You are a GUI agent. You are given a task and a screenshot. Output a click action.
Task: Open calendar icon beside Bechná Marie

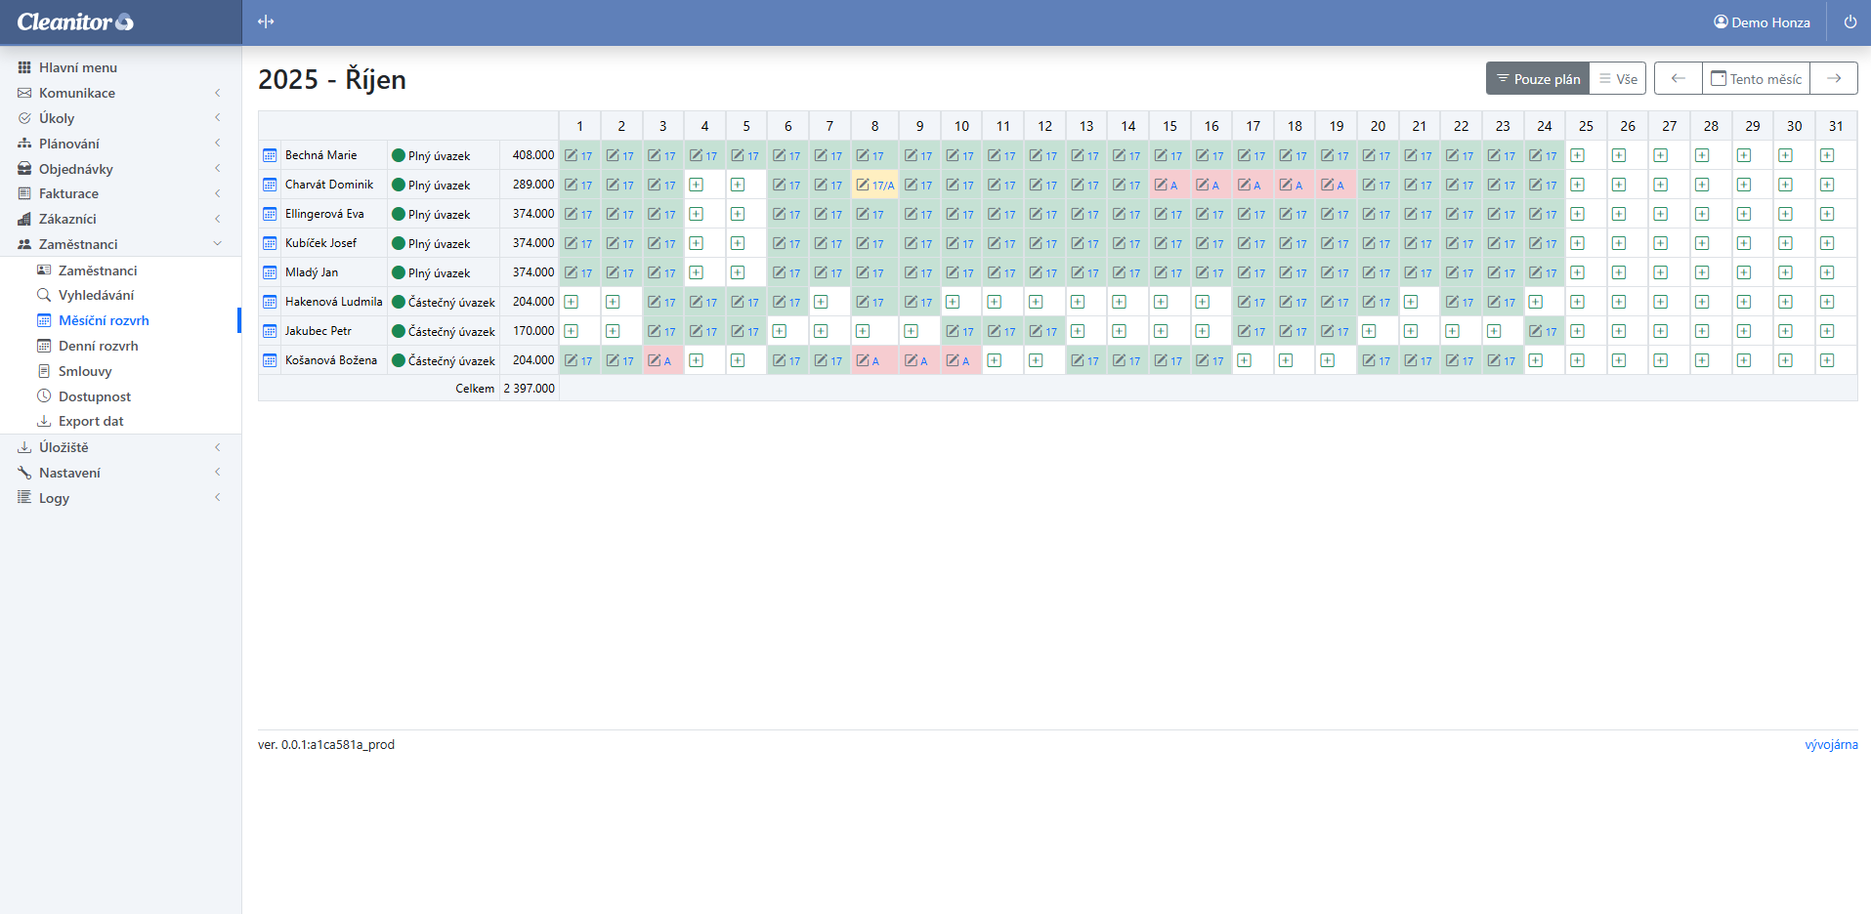point(270,155)
